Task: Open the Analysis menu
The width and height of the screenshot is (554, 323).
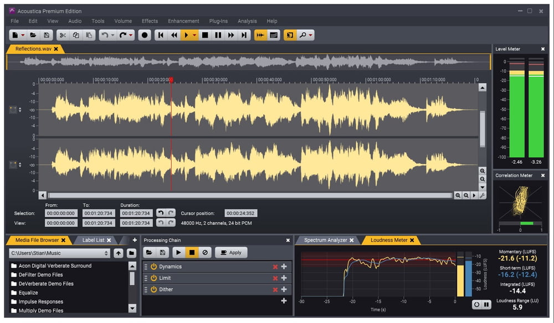Action: [247, 21]
